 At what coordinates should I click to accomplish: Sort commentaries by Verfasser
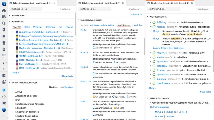[x=38, y=27]
